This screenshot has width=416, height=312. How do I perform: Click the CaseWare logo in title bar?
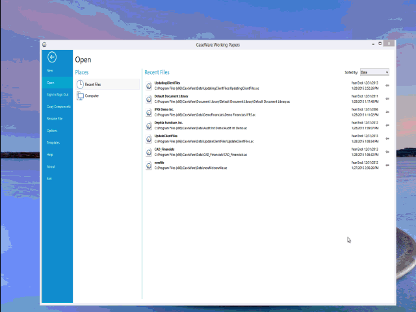(x=44, y=45)
